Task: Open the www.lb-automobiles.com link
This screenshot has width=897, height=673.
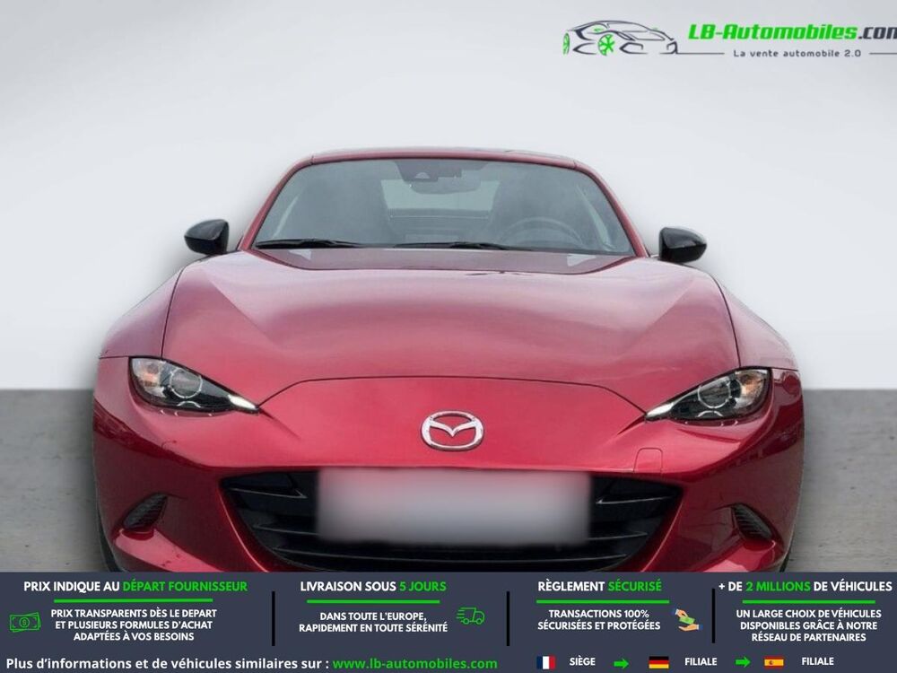Action: [414, 664]
